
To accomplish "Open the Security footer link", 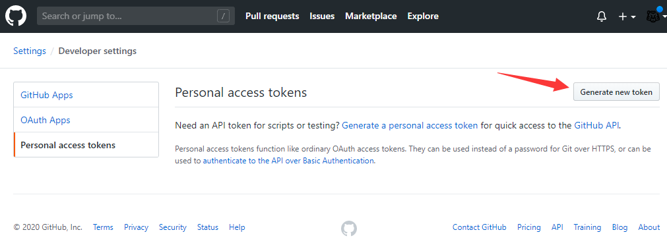I will point(173,227).
